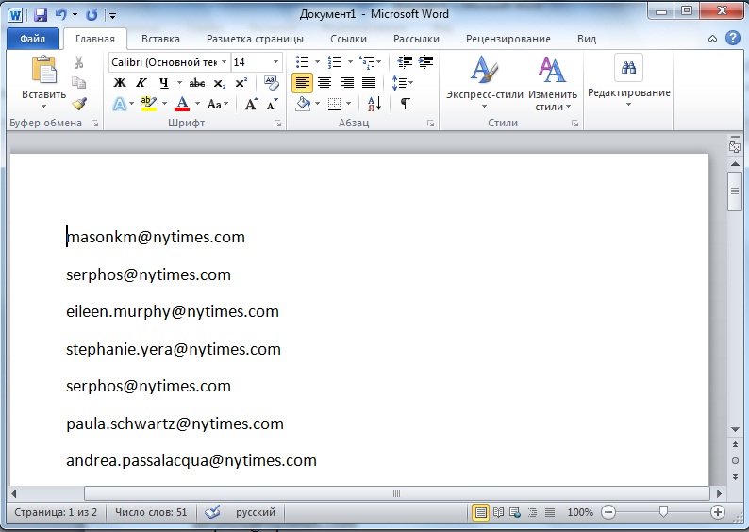Toggle italic К formatting
Screen dimensions: 749x532
(141, 83)
